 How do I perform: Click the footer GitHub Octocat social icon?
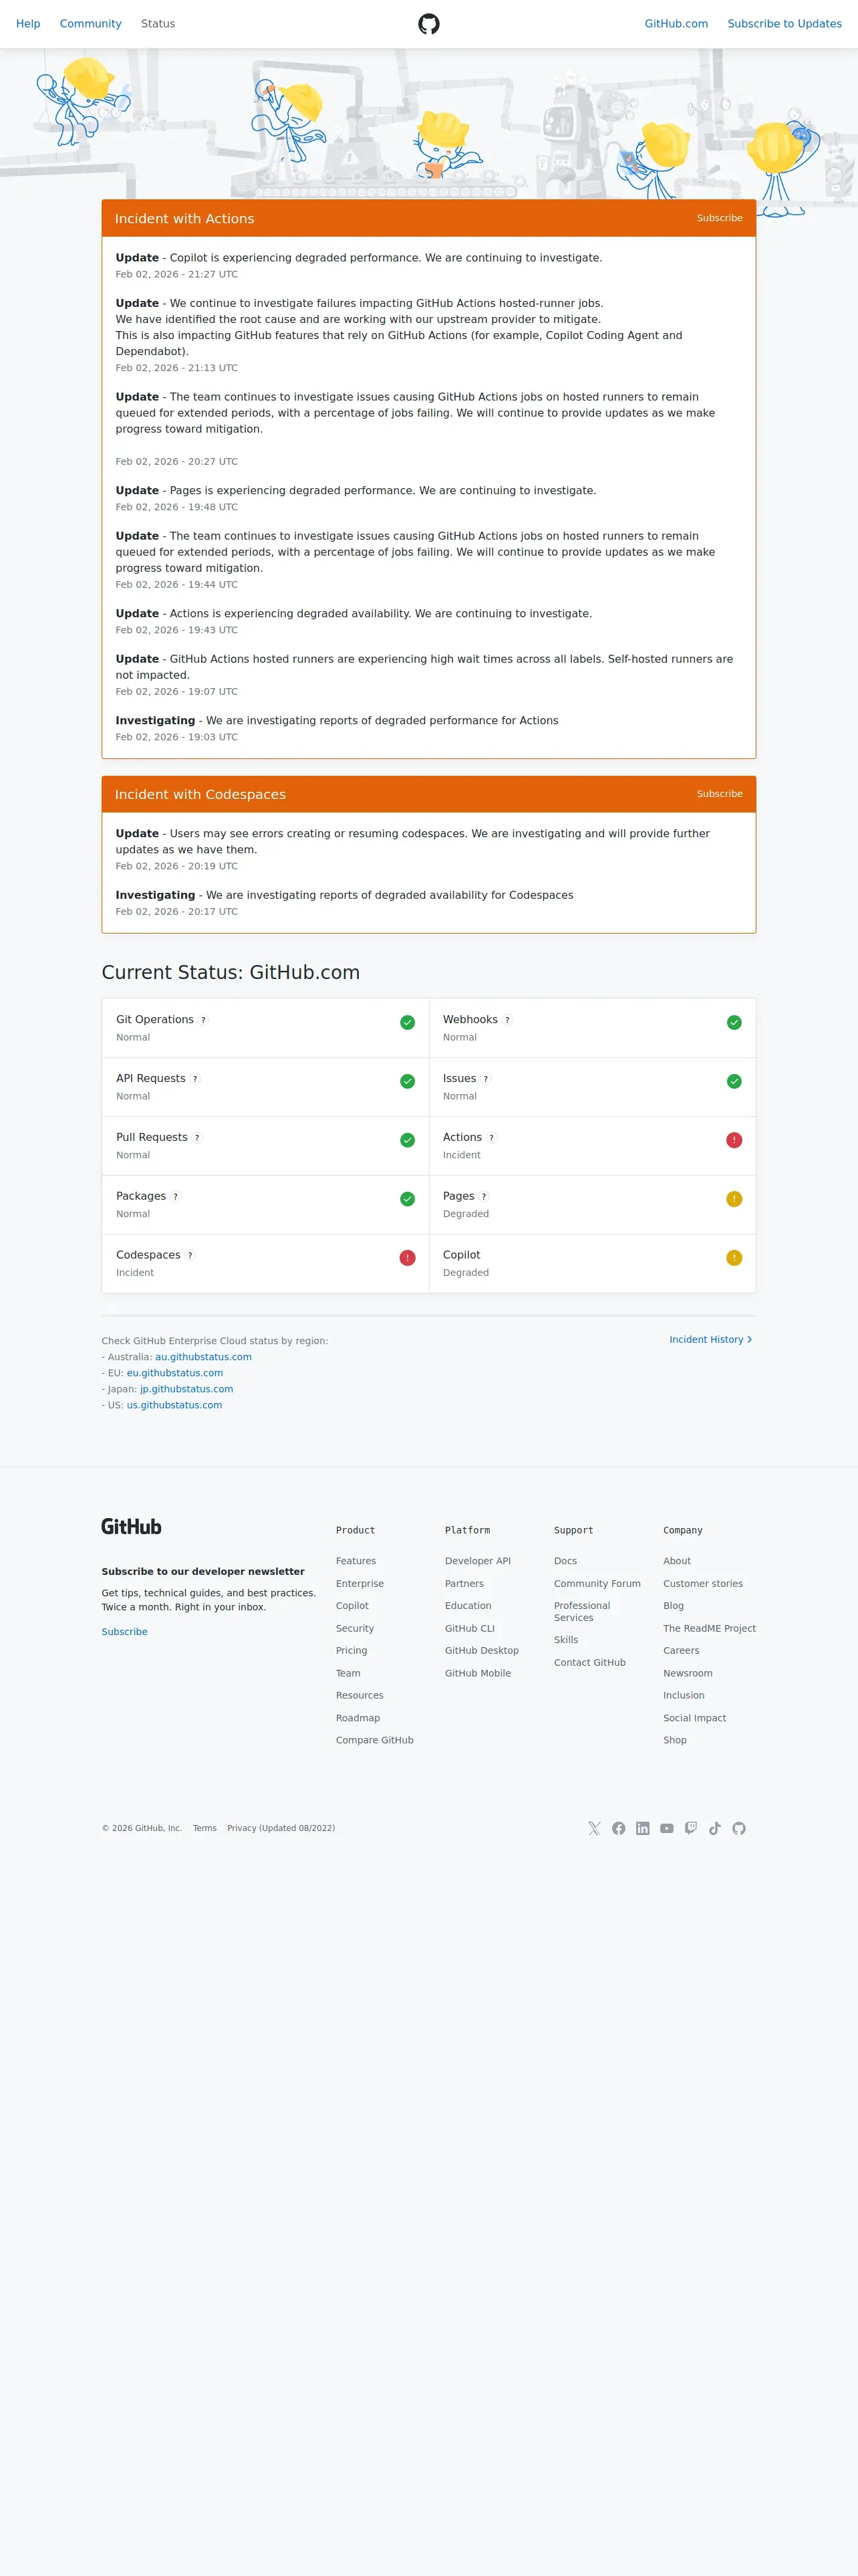pyautogui.click(x=739, y=1828)
